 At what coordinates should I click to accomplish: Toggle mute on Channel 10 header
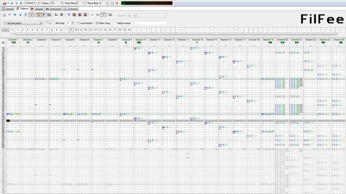141,39
